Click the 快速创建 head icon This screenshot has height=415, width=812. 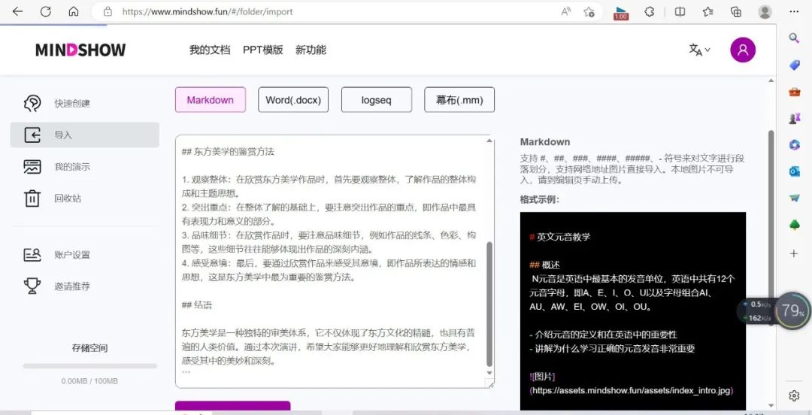tap(32, 104)
